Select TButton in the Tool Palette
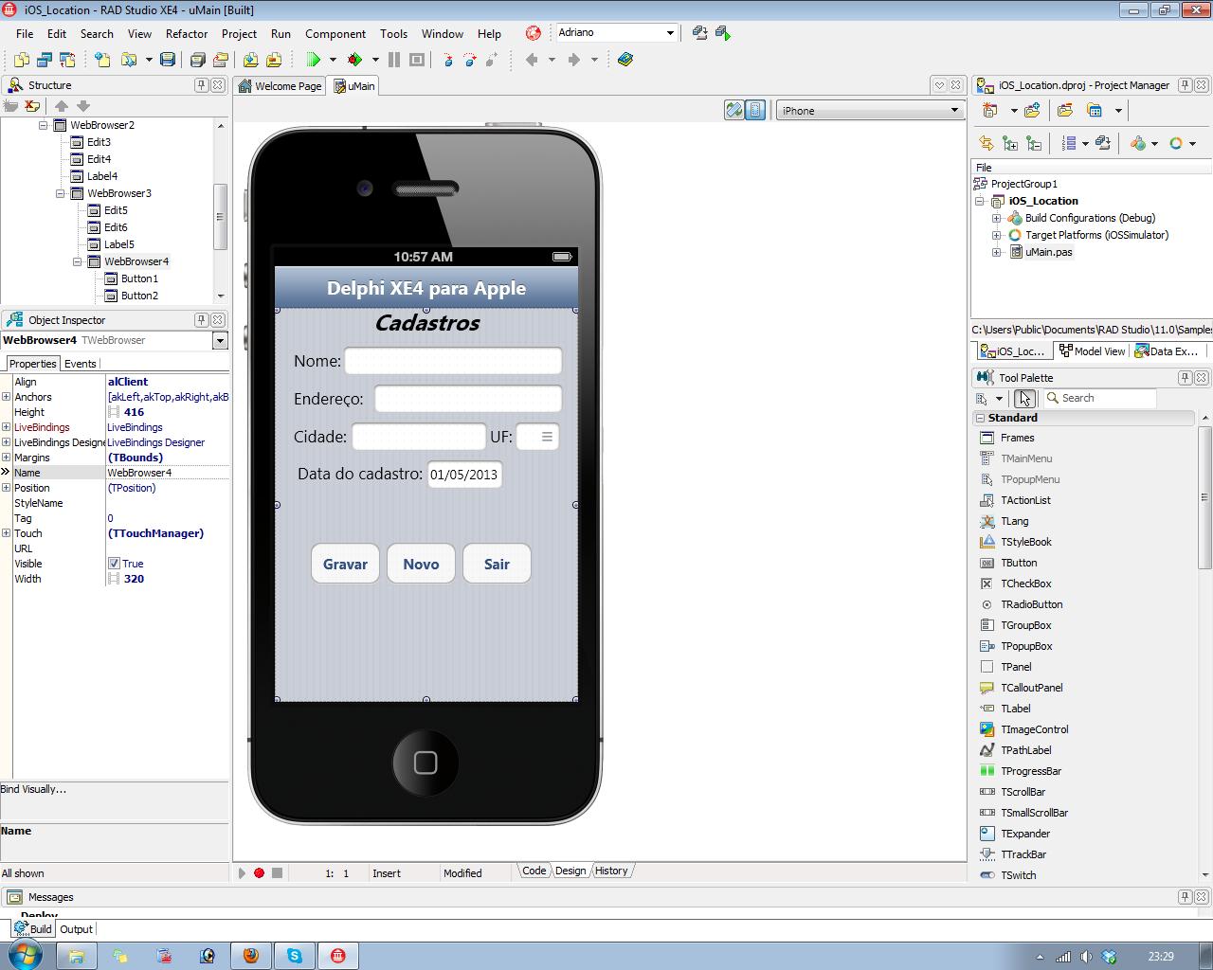The image size is (1213, 970). 1019,563
